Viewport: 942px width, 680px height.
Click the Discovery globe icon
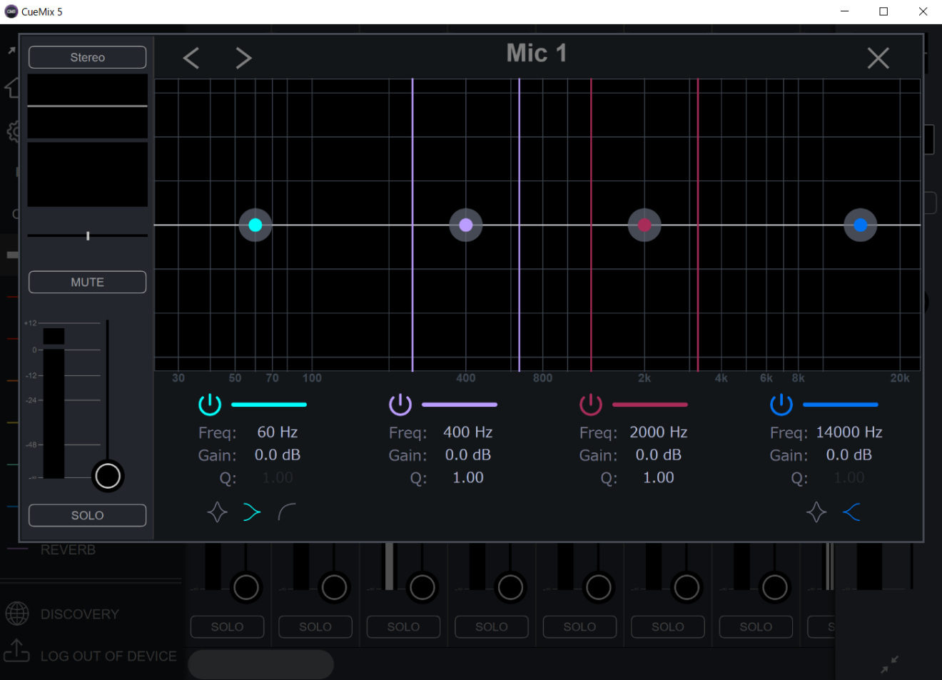[17, 614]
